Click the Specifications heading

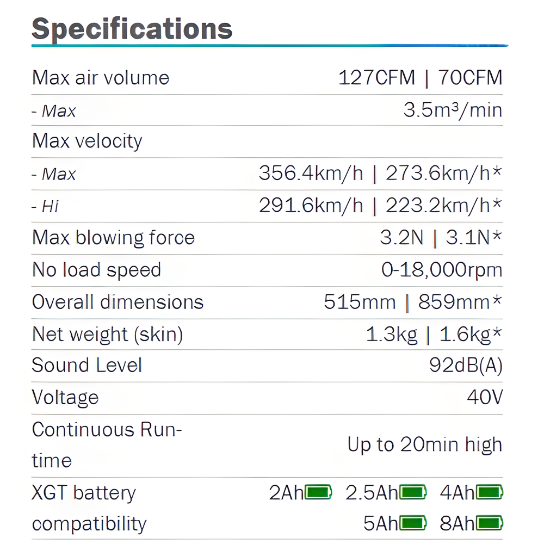(132, 28)
